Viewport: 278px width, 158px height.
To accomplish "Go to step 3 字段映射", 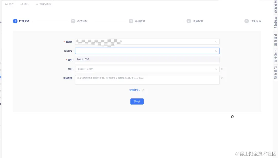I will click(x=137, y=21).
